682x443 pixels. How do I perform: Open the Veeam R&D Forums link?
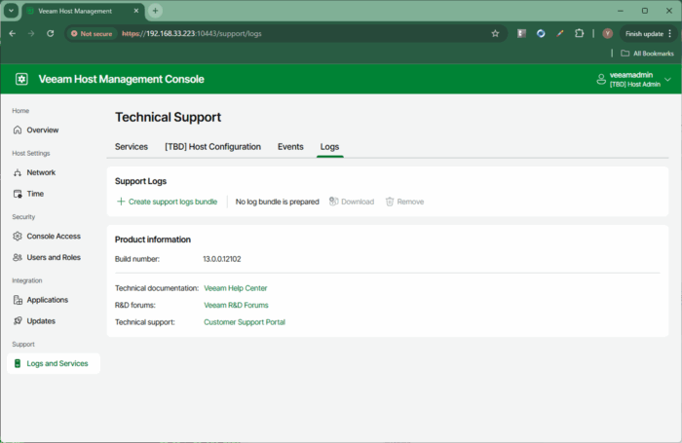[x=236, y=305]
